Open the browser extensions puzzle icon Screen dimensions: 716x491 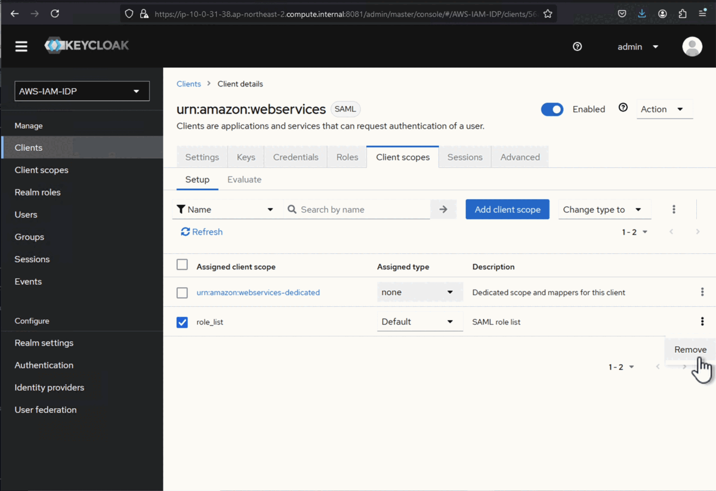point(683,14)
